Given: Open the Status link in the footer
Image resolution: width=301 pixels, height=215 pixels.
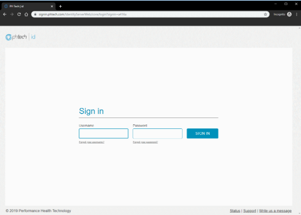Looking at the screenshot, I should click(235, 211).
